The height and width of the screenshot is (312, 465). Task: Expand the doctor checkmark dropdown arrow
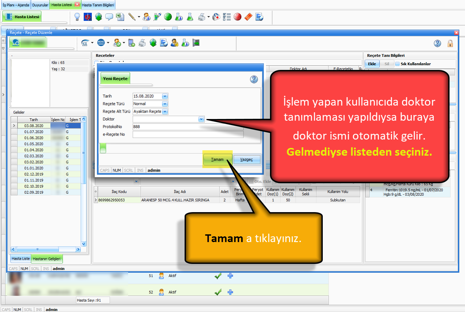(124, 43)
